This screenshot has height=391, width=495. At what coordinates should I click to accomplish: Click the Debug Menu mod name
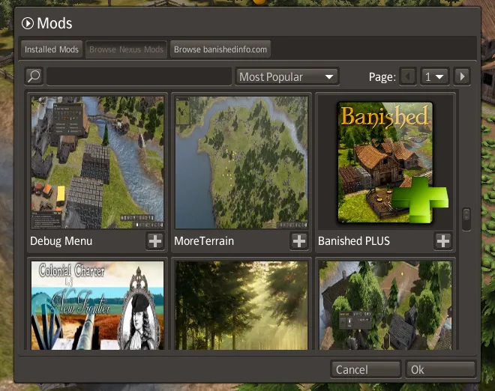tap(61, 241)
